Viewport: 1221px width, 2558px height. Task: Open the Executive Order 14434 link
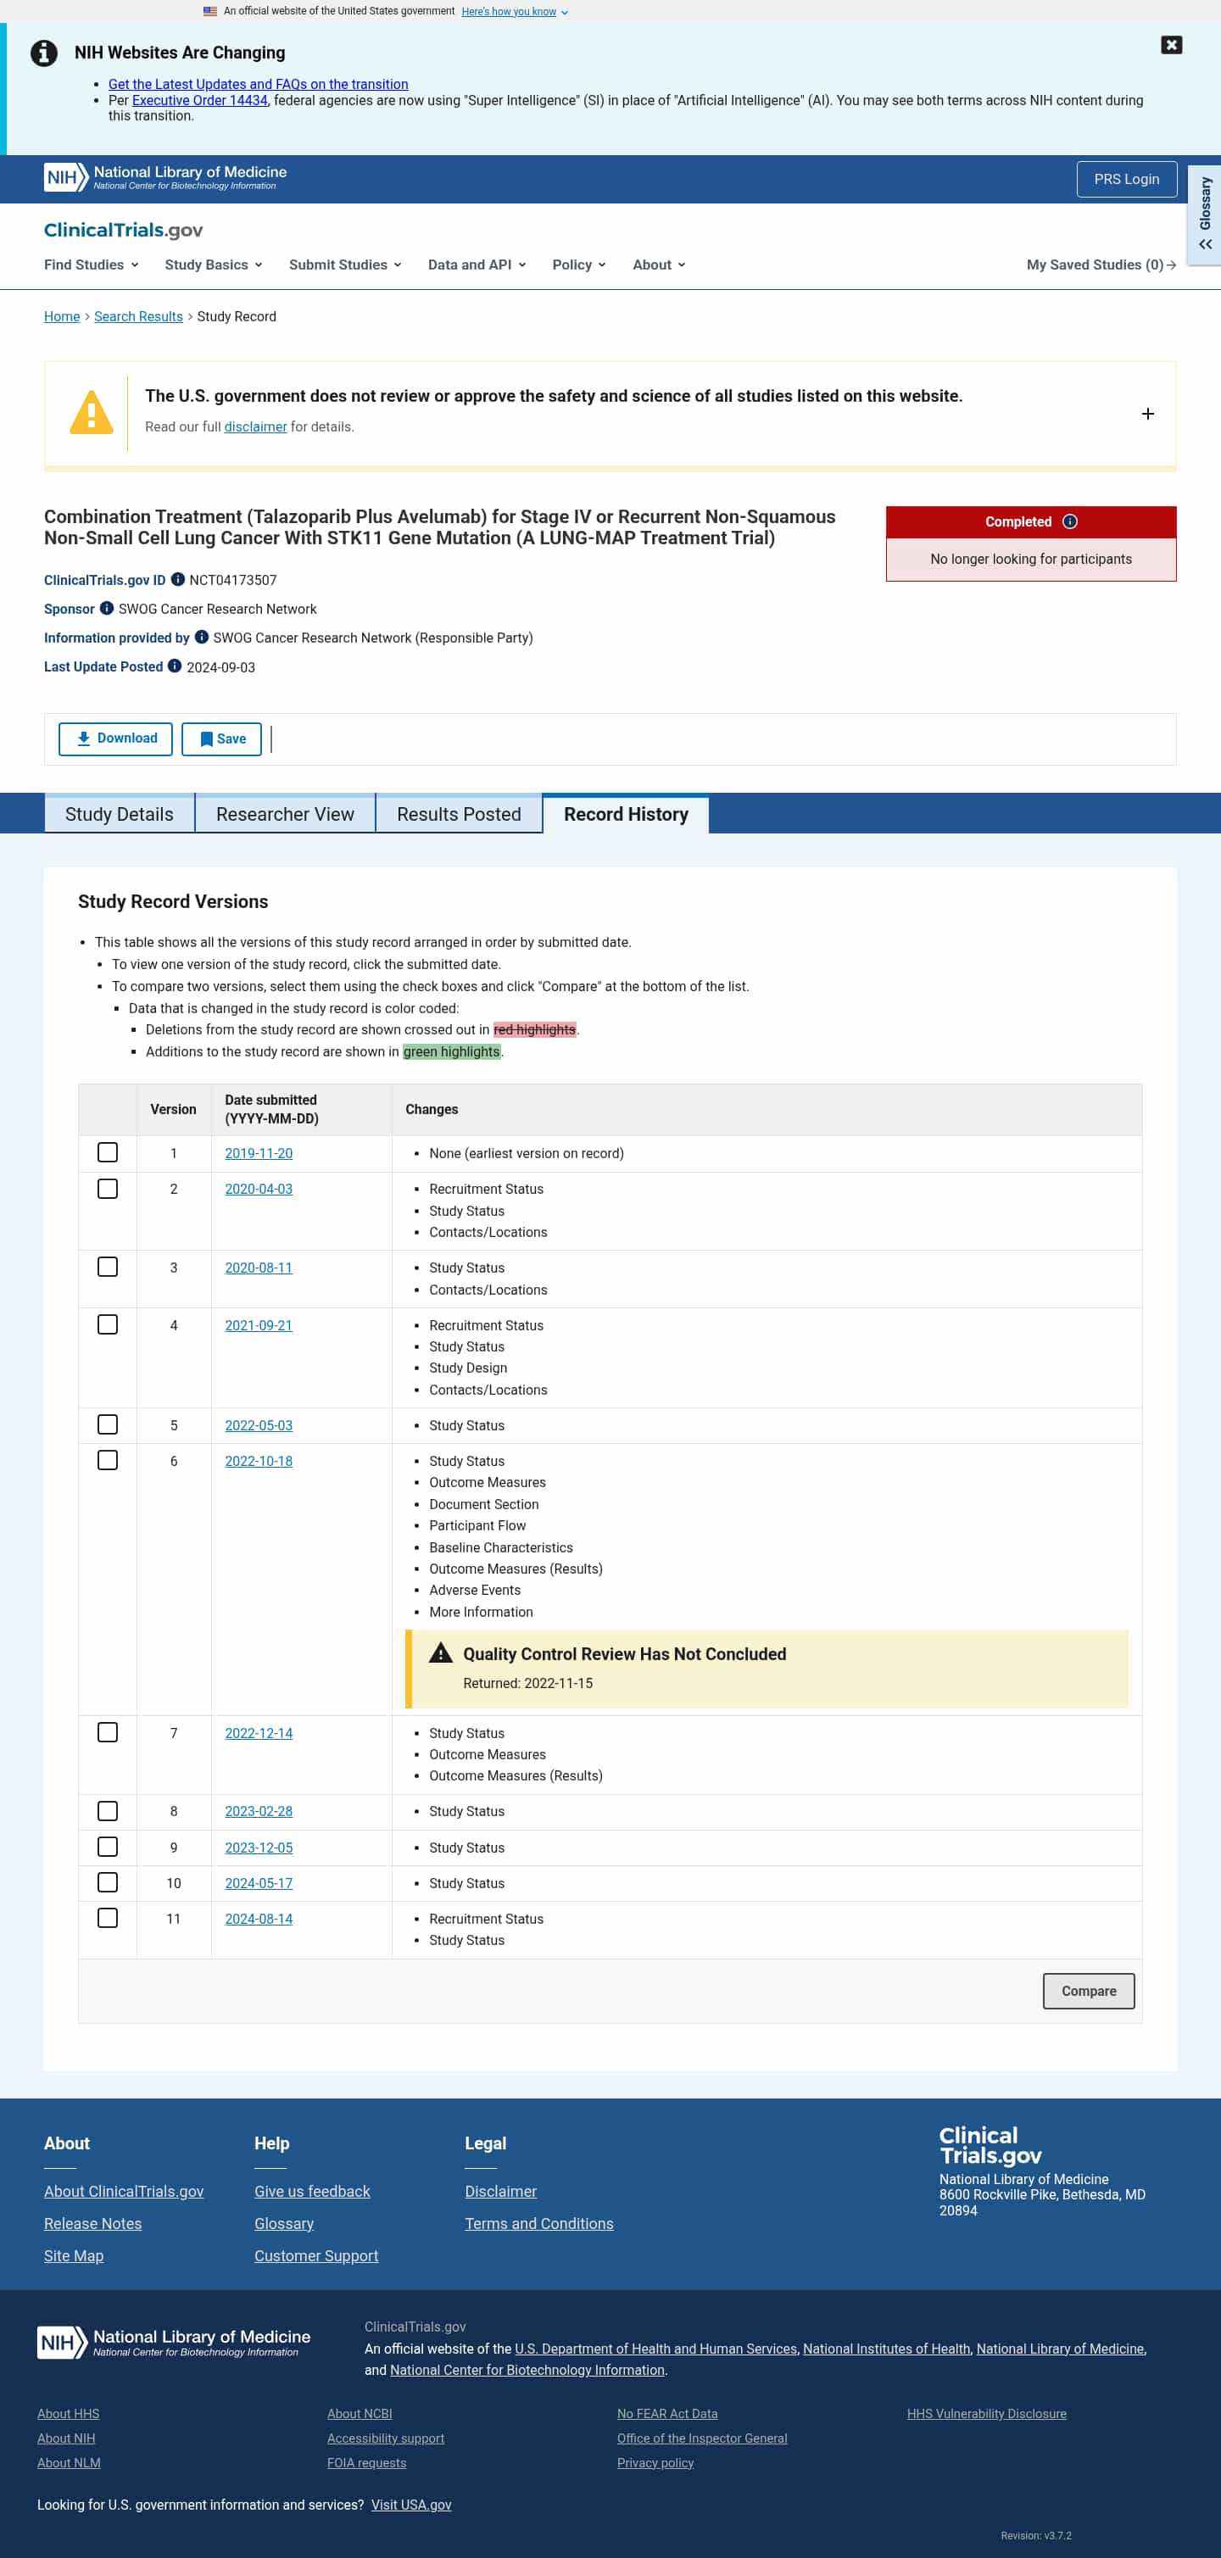199,100
